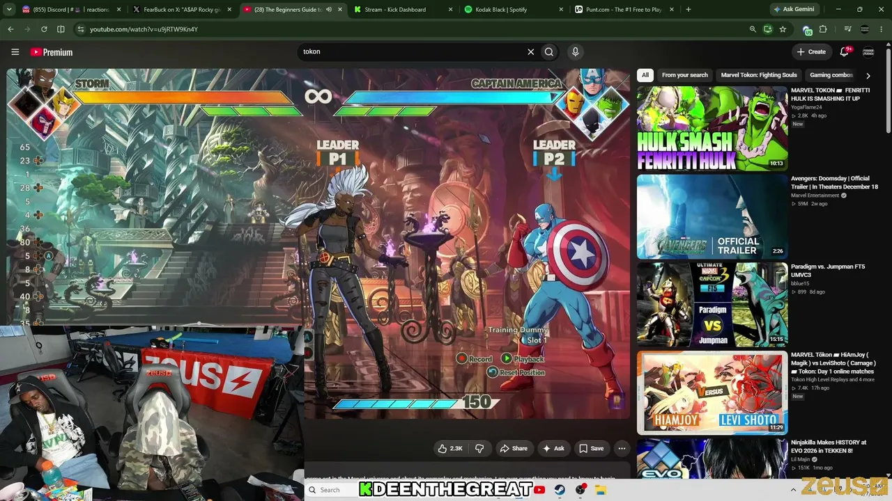View site information icon in address bar
The image size is (892, 501).
click(x=81, y=29)
